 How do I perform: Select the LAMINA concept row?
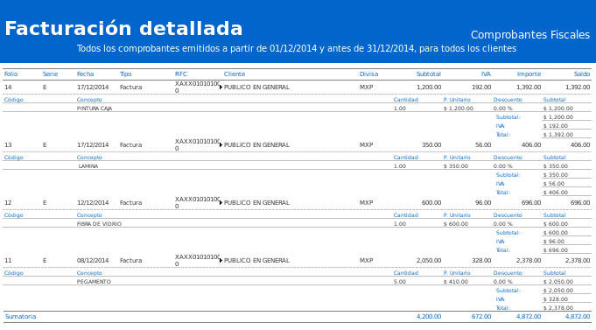297,166
